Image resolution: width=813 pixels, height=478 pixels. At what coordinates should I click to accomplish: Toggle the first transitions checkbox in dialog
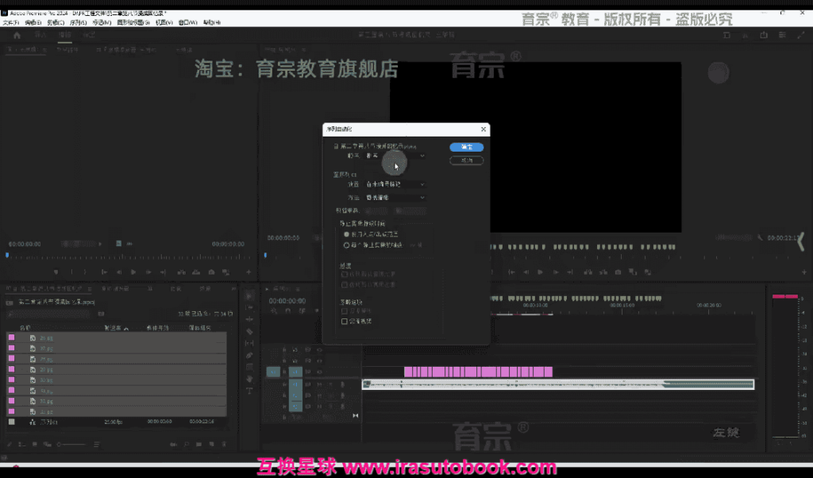345,274
